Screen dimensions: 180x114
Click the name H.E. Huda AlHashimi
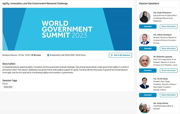162,13
